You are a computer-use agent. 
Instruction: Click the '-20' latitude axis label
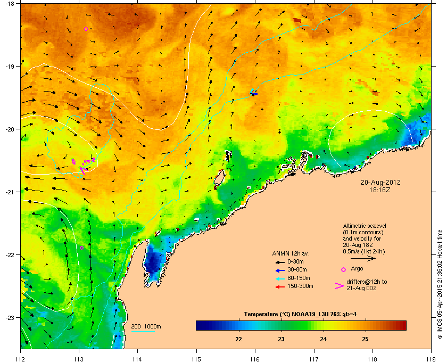tap(9, 129)
